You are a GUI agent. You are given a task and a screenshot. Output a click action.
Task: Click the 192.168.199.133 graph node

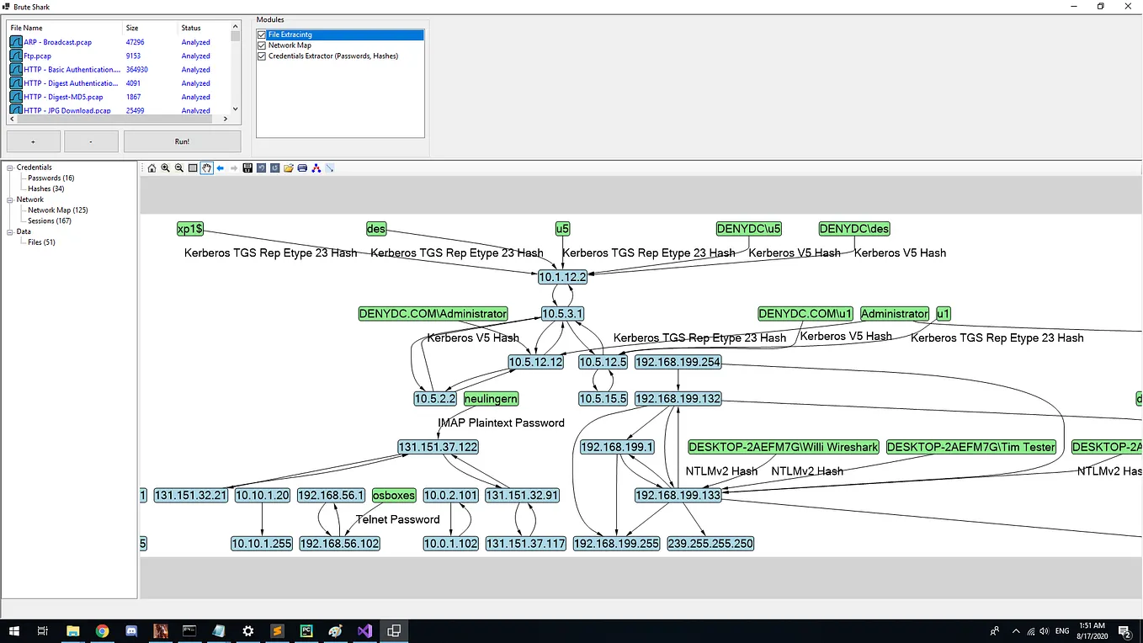point(678,496)
